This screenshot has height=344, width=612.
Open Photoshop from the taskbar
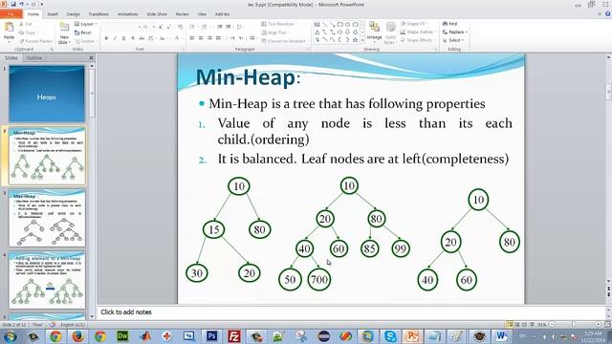pos(212,335)
